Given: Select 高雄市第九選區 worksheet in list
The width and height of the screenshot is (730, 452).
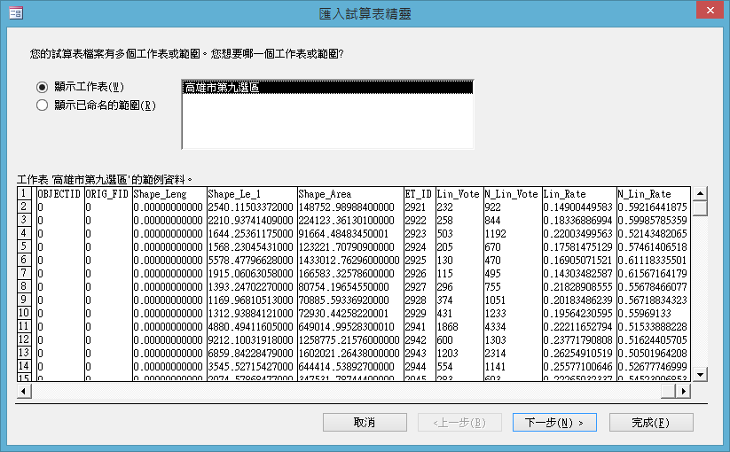Looking at the screenshot, I should pos(326,88).
